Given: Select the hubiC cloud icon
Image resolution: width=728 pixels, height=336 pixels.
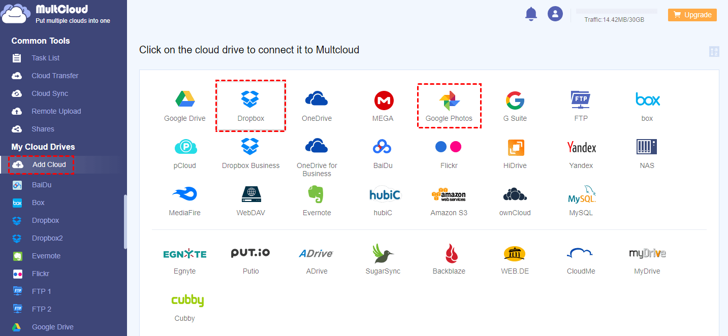Looking at the screenshot, I should click(x=385, y=194).
